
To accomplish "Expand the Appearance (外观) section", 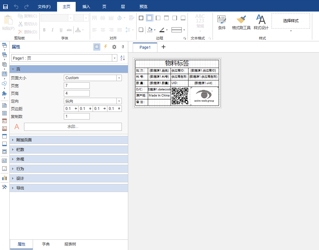I will click(20, 159).
